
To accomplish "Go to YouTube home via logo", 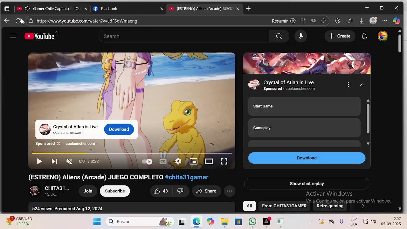I will [x=39, y=36].
